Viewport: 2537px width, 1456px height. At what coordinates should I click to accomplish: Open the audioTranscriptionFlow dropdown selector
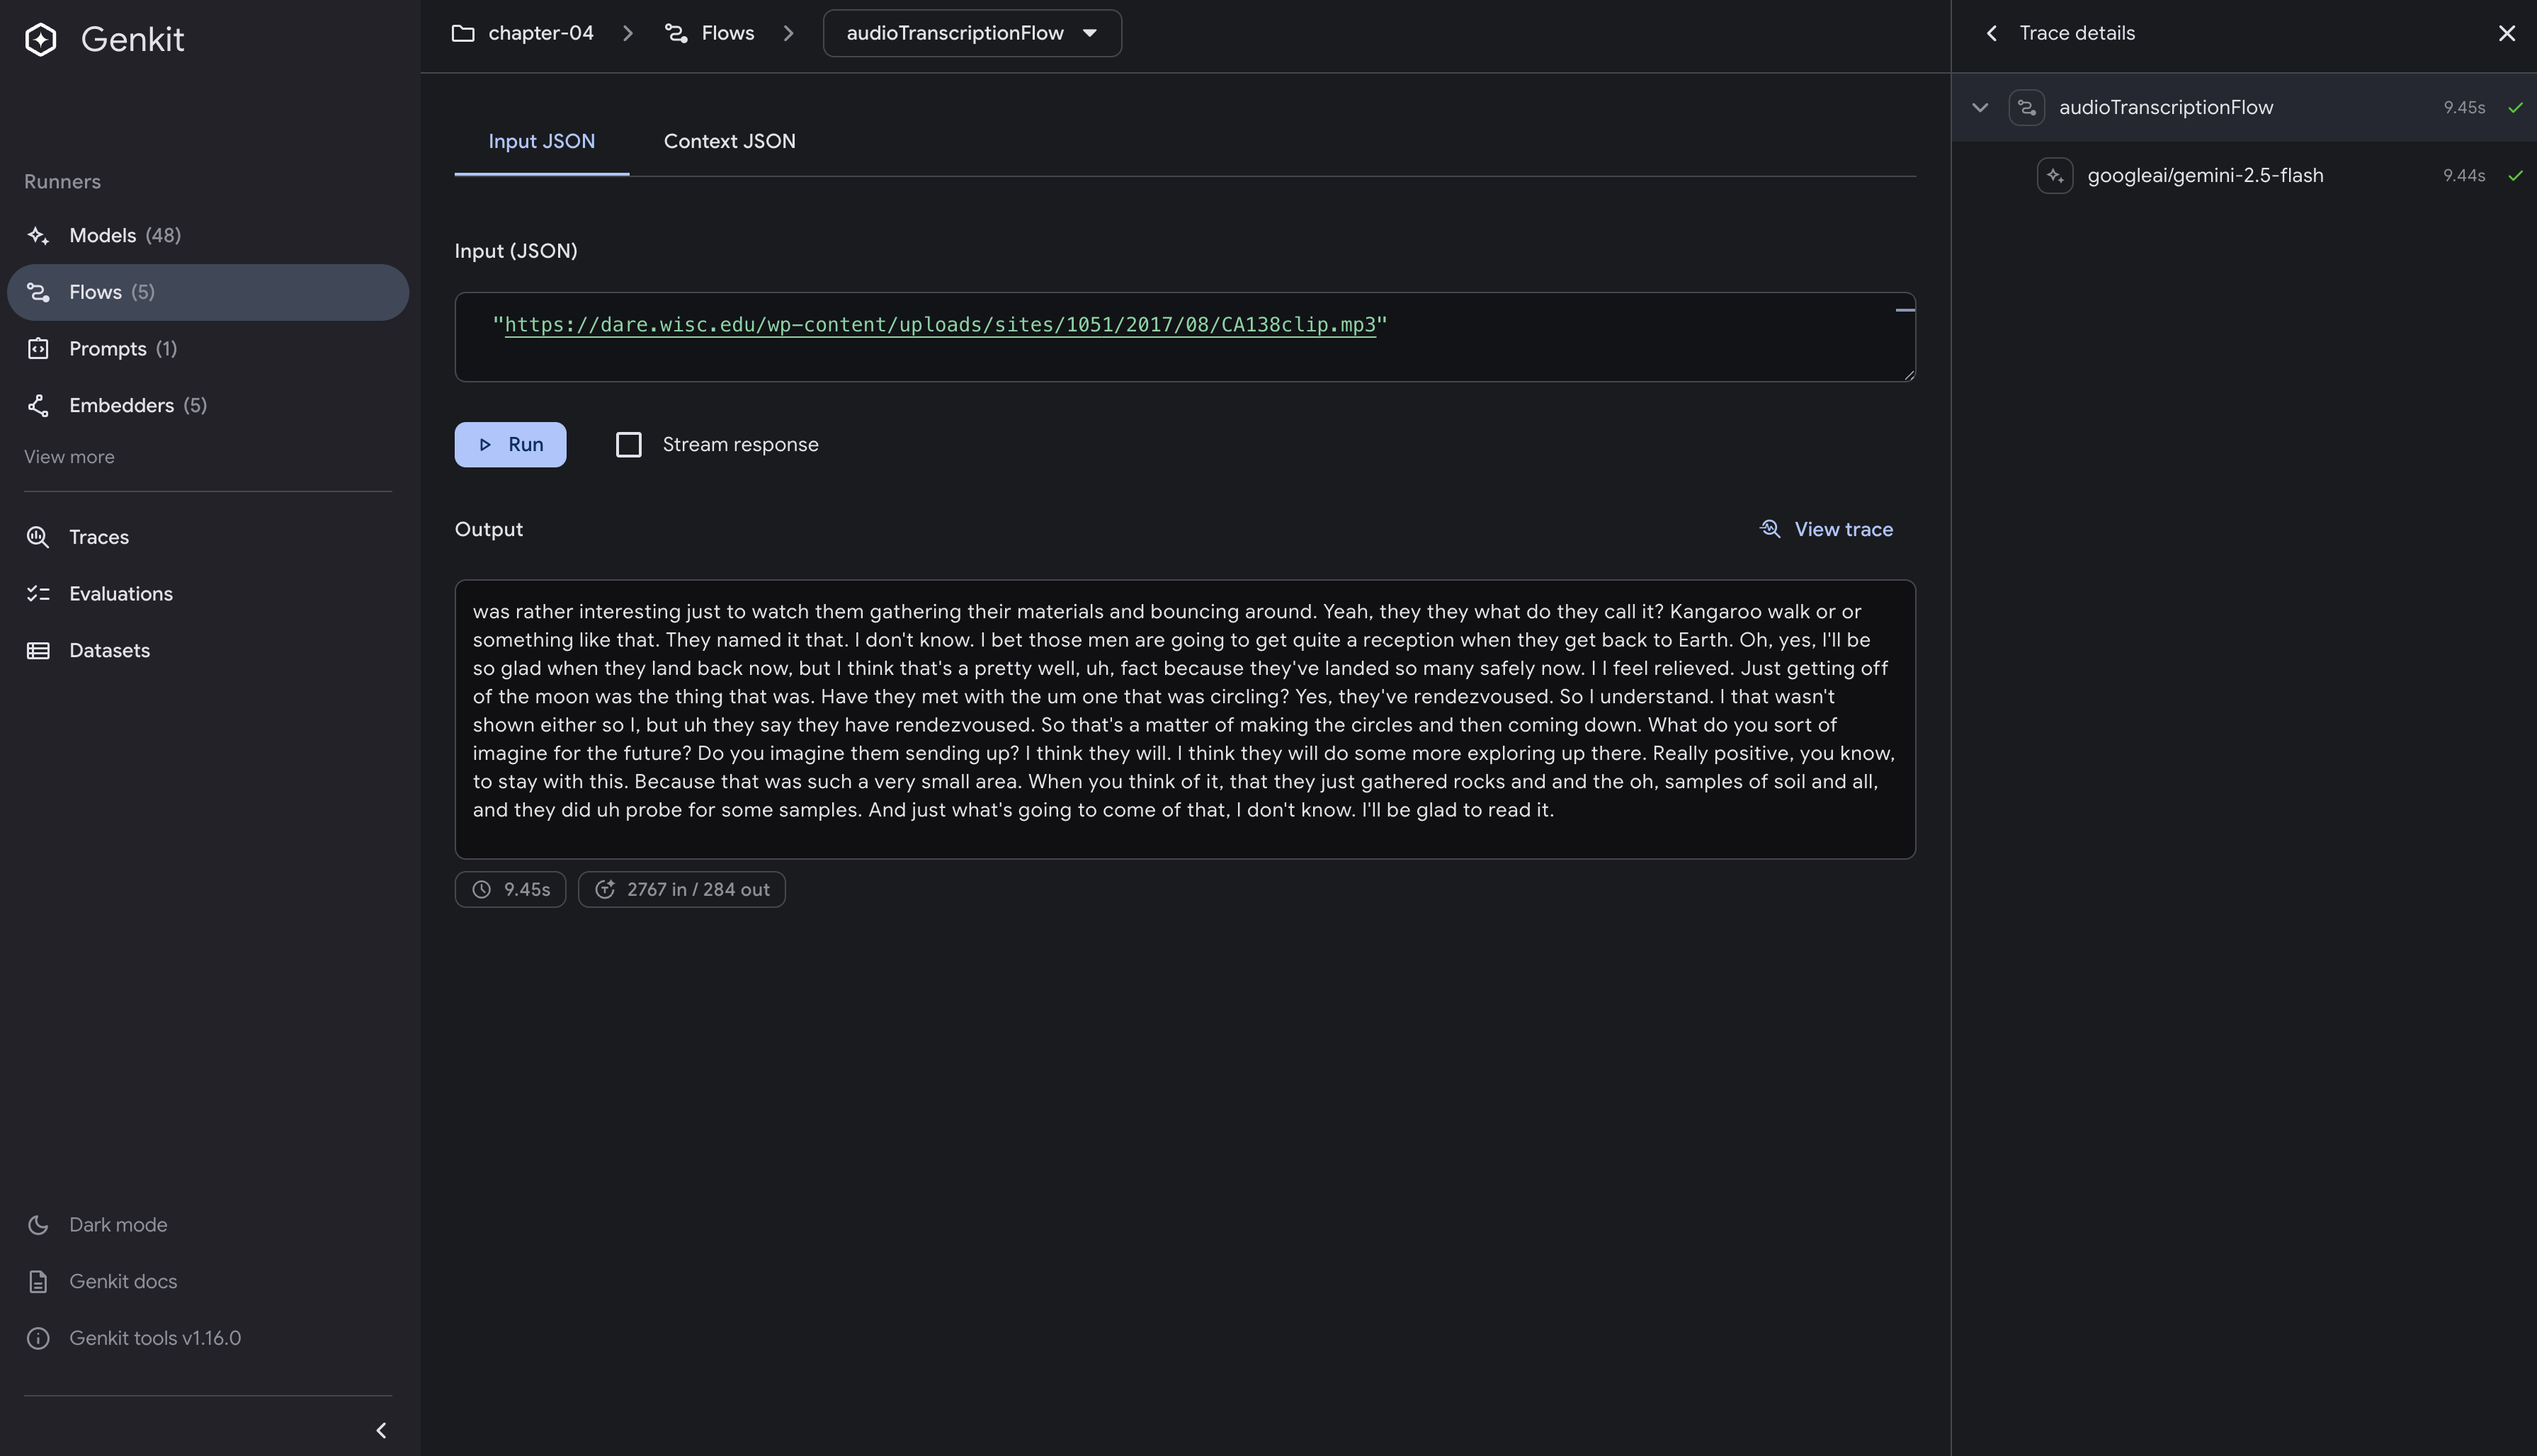972,33
